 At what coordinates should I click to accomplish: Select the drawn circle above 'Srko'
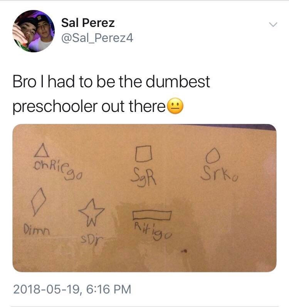213,156
